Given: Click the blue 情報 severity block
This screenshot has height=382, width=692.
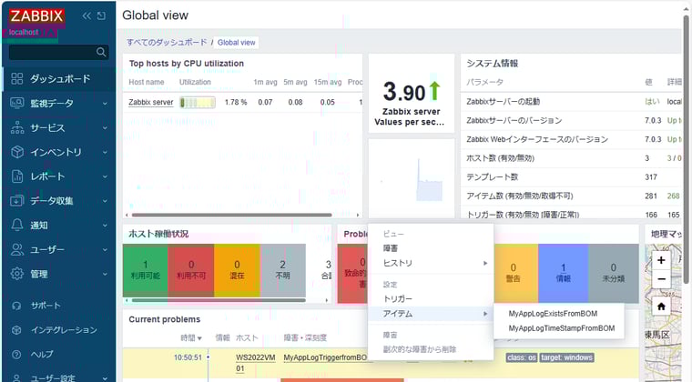Looking at the screenshot, I should 563,273.
